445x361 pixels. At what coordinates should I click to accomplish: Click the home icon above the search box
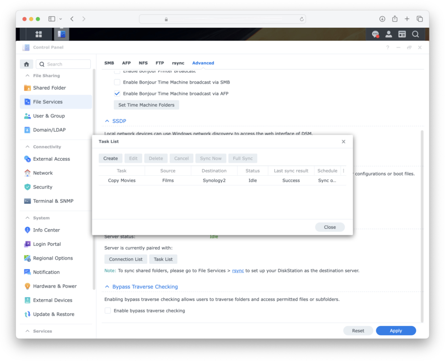26,64
